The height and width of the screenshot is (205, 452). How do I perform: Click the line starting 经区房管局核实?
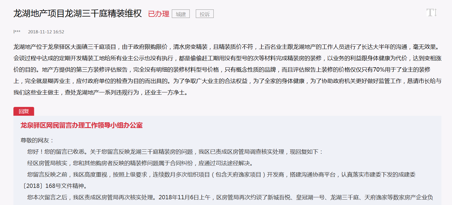coord(140,163)
